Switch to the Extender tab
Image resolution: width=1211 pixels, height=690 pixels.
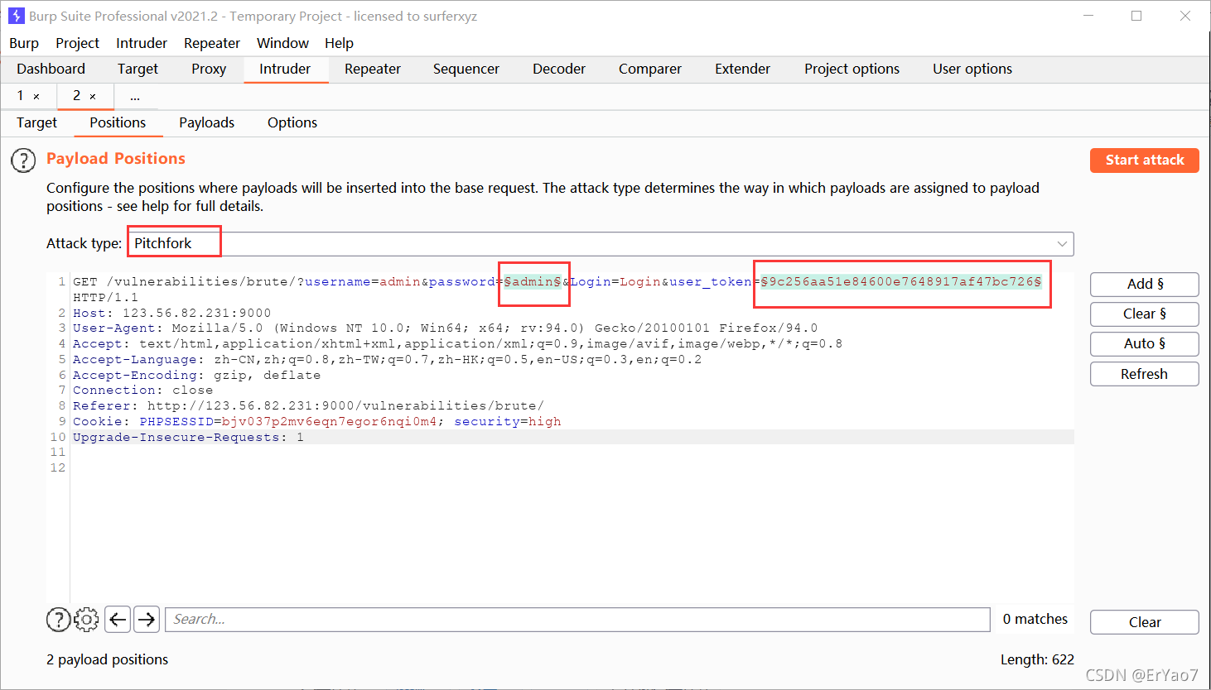coord(743,69)
